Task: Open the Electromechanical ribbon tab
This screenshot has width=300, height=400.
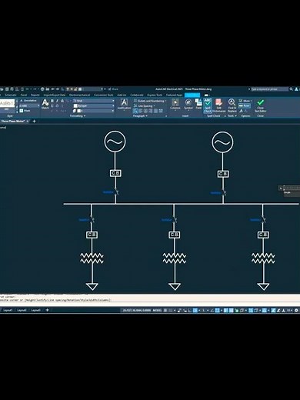Action: pos(79,95)
